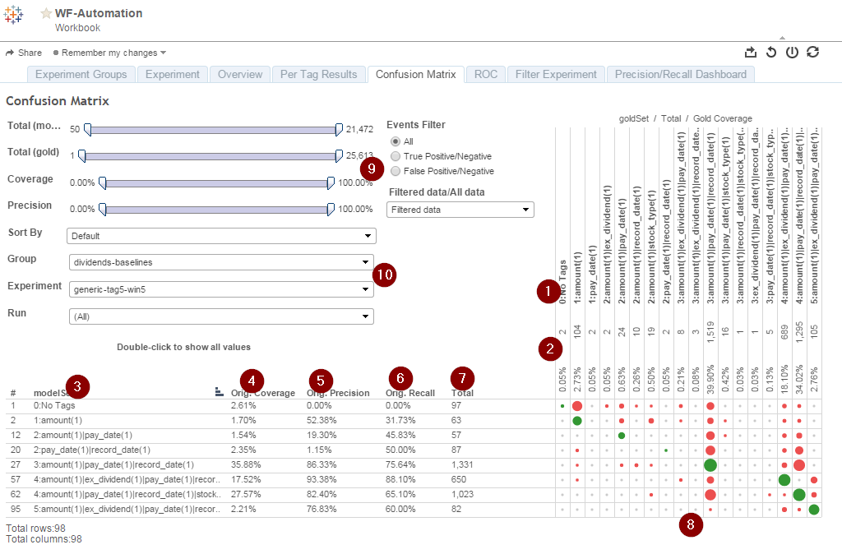Click the Share arrow icon
The width and height of the screenshot is (842, 554).
(10, 53)
